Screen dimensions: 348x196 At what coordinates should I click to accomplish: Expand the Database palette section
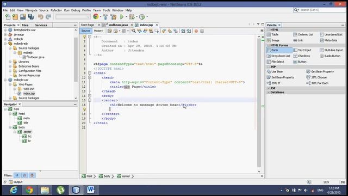tap(269, 92)
